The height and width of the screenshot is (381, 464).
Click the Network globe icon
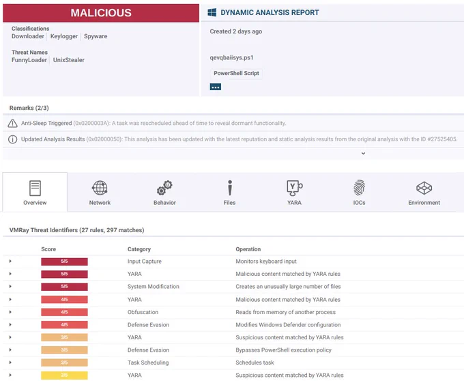[100, 188]
